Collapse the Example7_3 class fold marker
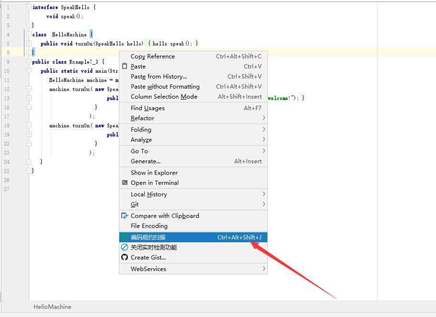This screenshot has width=436, height=317. click(x=29, y=61)
